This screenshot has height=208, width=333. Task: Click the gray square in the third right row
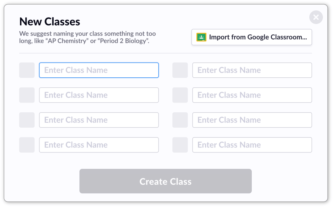coord(180,120)
